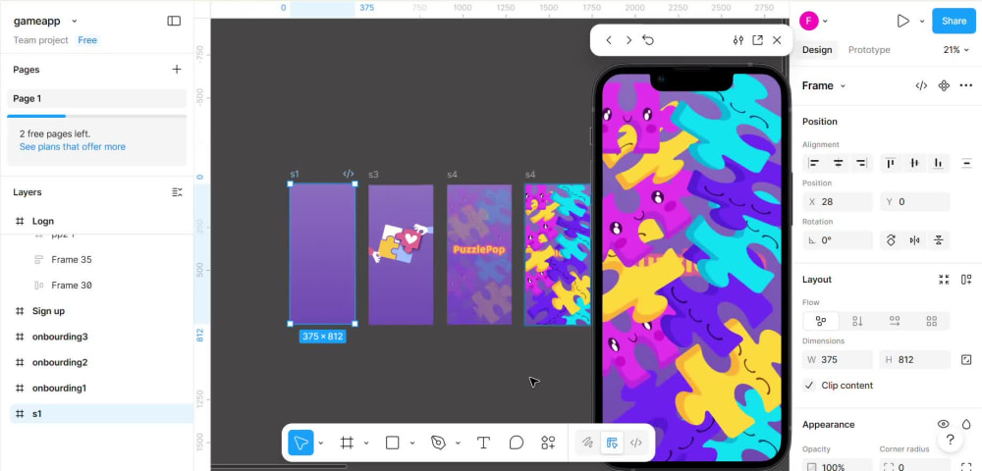This screenshot has height=471, width=982.
Task: Align right icon
Action: click(862, 163)
